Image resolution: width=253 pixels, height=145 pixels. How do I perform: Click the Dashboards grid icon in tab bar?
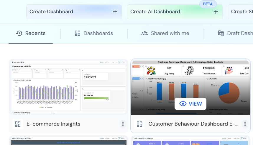pyautogui.click(x=78, y=33)
